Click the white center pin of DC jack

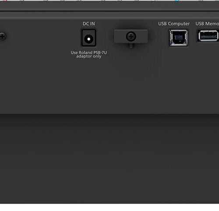tap(88, 39)
